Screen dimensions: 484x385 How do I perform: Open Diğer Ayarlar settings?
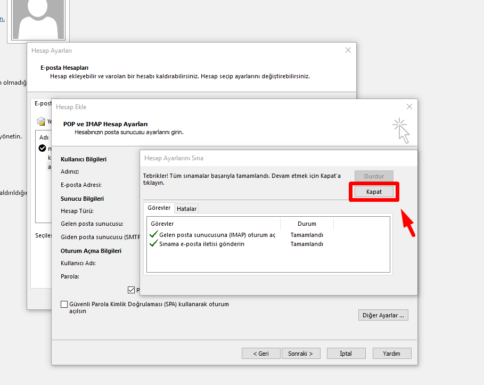click(x=383, y=315)
